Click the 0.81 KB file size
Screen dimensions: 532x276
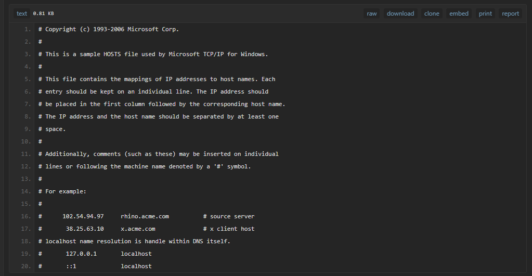pos(44,14)
